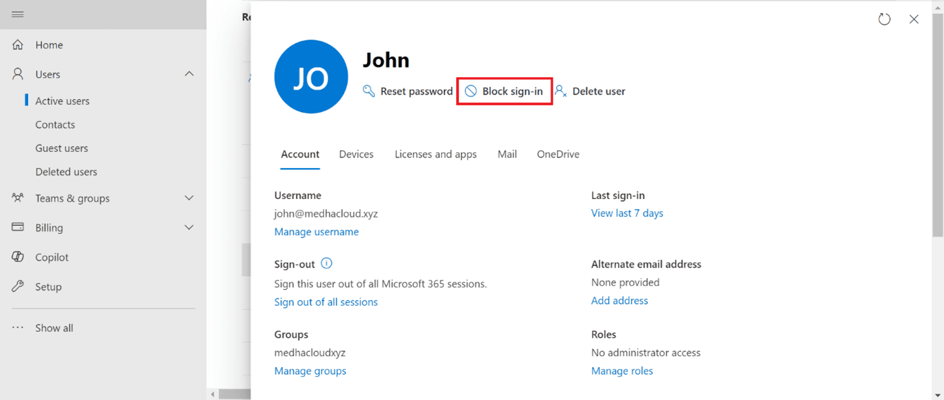Click the Show all ellipsis icon
This screenshot has height=400, width=944.
click(x=17, y=328)
